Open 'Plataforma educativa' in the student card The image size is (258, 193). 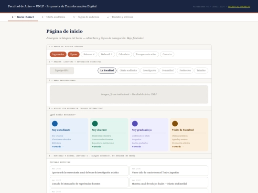[61, 140]
